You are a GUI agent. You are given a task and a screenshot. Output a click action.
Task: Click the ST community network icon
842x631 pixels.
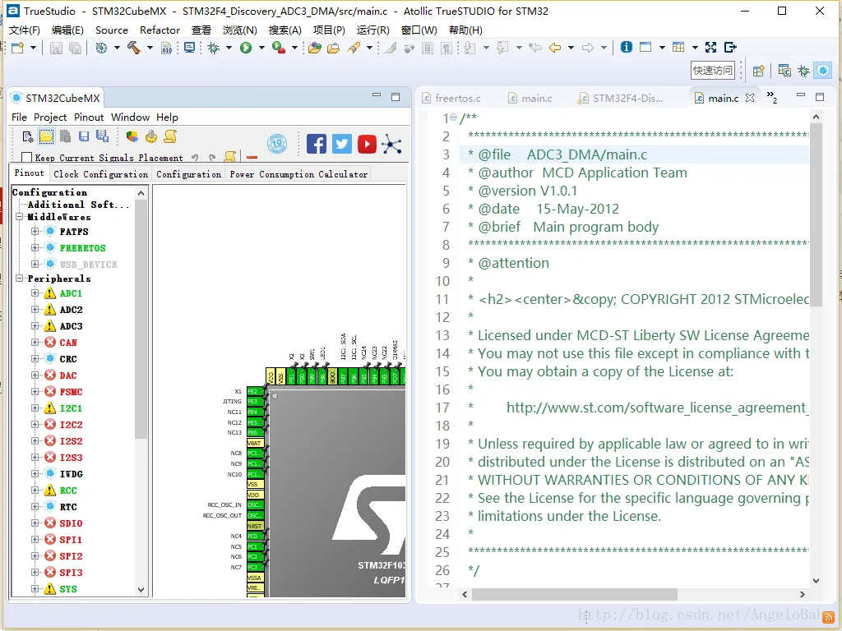point(391,144)
